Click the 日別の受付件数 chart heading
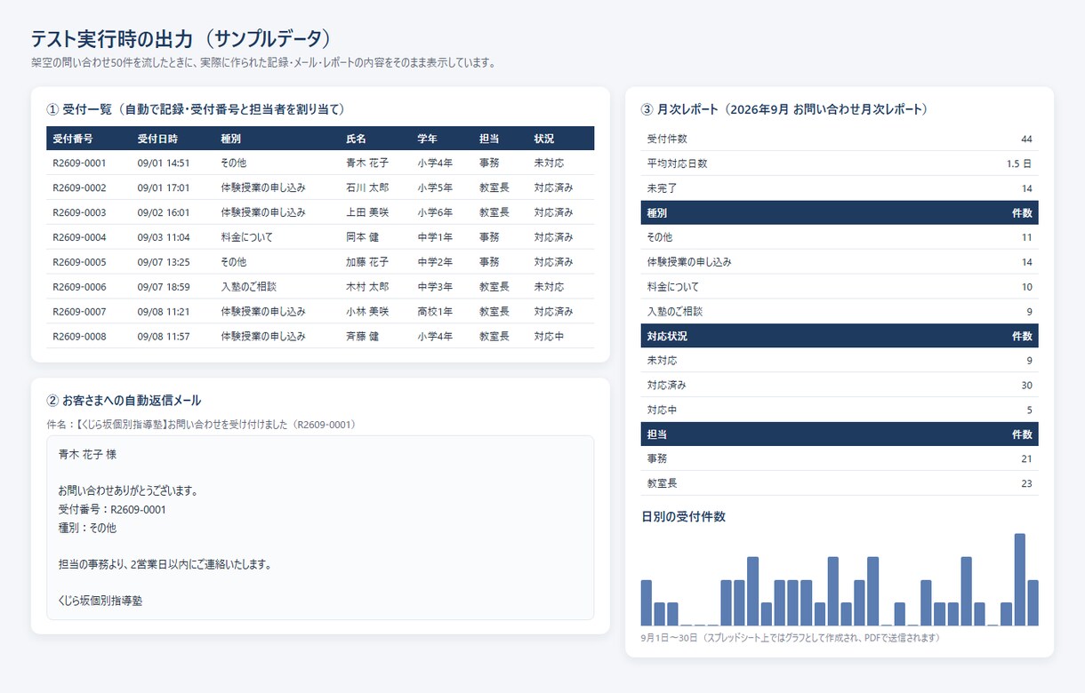Screen dimensions: 1085x693 [683, 516]
